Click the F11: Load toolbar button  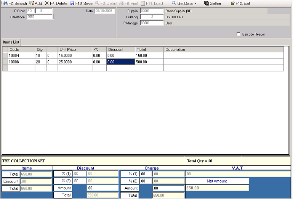pyautogui.click(x=151, y=3)
